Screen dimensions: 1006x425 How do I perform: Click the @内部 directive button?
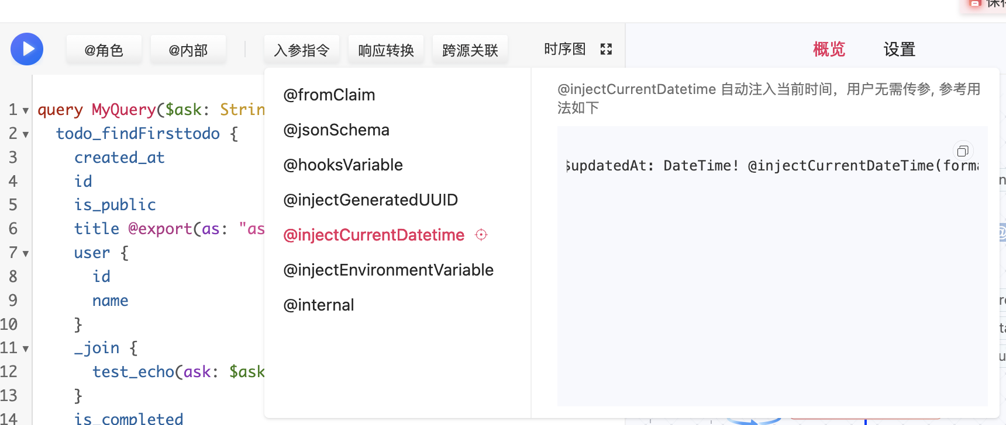[x=188, y=50]
